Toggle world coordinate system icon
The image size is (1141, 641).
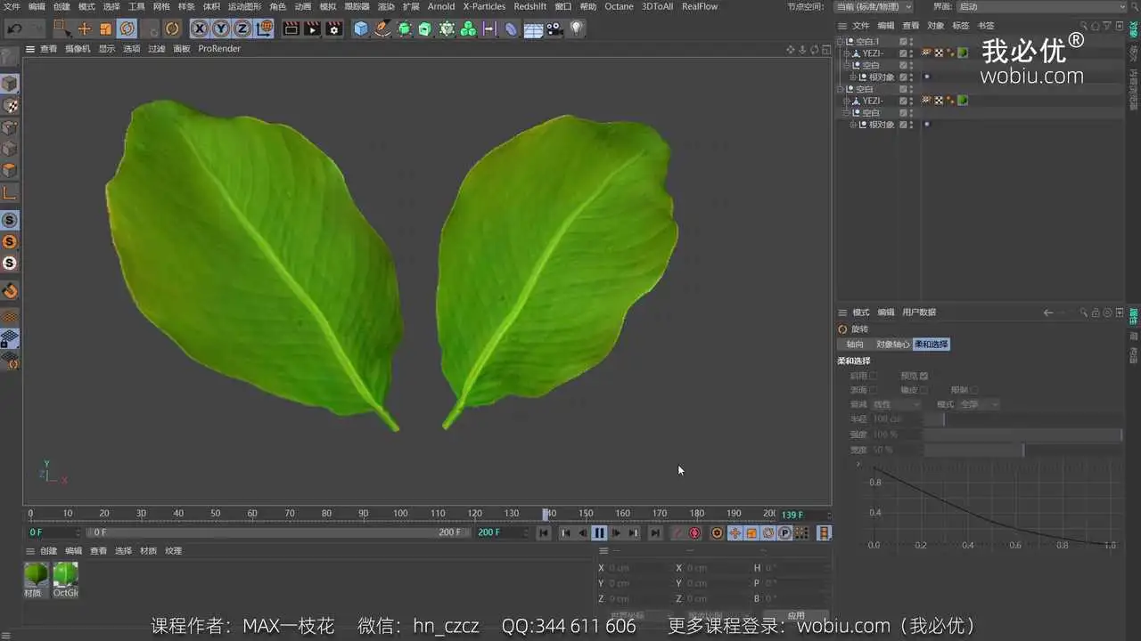click(264, 28)
